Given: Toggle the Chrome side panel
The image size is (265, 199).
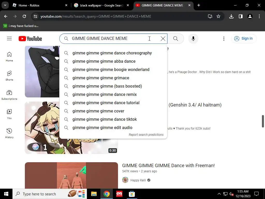Looking at the screenshot, I should point(241,16).
